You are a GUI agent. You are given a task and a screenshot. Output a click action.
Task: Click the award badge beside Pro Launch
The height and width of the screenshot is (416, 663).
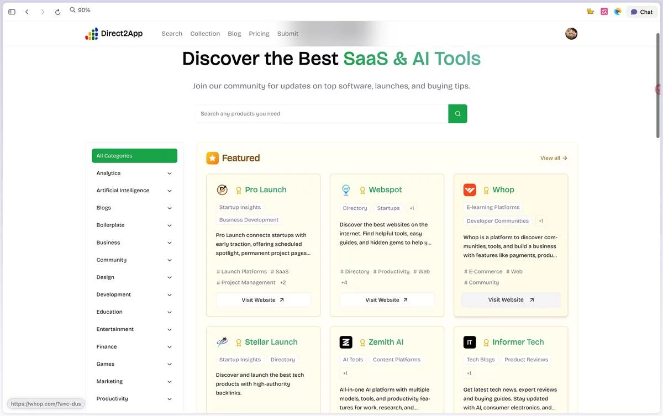(239, 190)
